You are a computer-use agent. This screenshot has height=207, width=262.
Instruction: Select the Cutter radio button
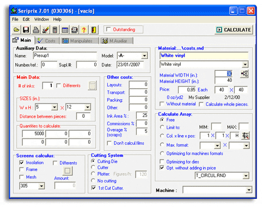click(93, 167)
